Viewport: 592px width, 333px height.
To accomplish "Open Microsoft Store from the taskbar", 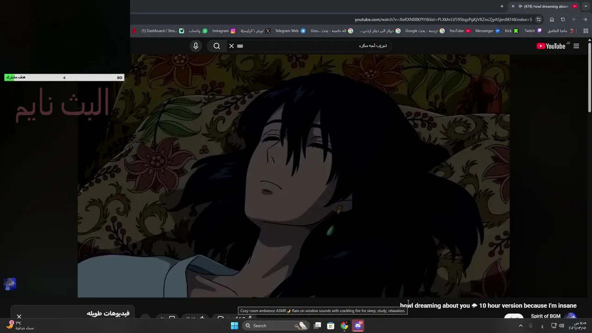I will (331, 326).
